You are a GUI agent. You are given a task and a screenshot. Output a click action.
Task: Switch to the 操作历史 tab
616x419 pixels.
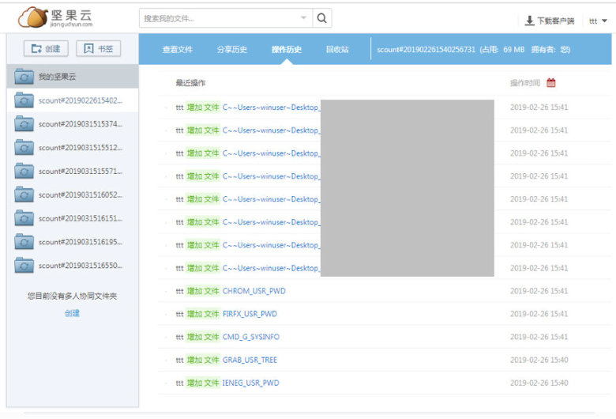click(x=287, y=50)
